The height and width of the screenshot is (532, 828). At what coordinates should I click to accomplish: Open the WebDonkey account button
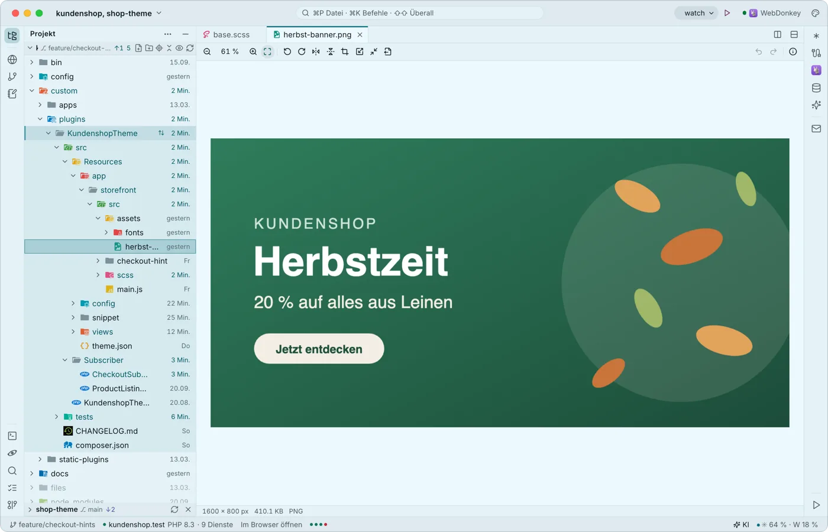pos(772,13)
